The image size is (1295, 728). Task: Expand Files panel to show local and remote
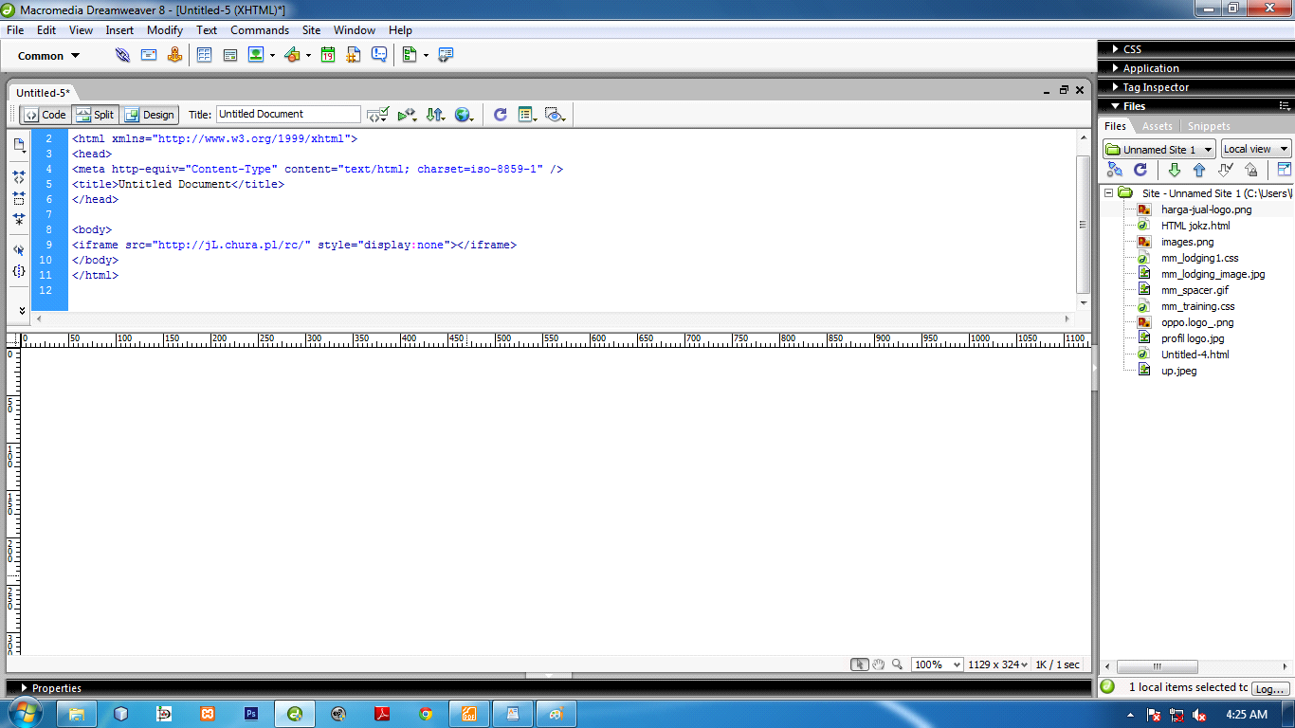tap(1284, 170)
